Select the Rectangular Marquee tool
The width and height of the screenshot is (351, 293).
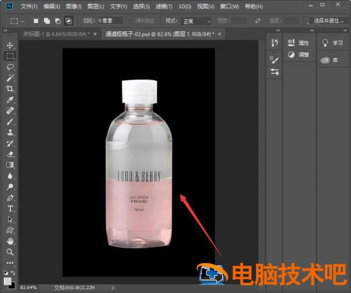[x=10, y=56]
